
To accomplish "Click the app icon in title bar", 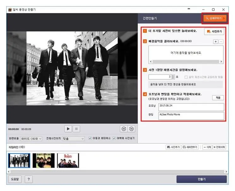I will 10,9.
